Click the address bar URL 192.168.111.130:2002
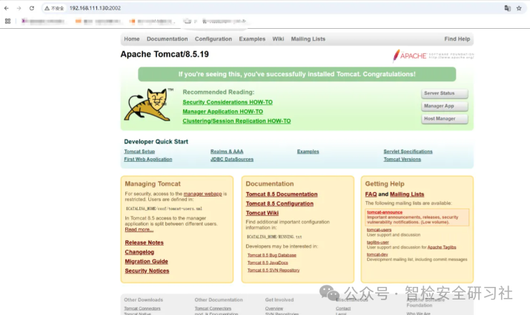This screenshot has width=530, height=315. 95,8
